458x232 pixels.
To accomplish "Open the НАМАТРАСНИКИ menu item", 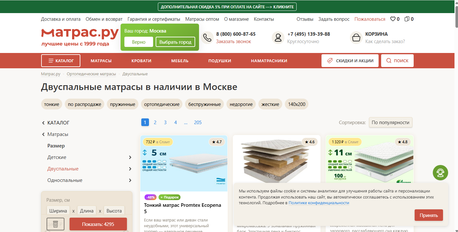I will click(269, 61).
